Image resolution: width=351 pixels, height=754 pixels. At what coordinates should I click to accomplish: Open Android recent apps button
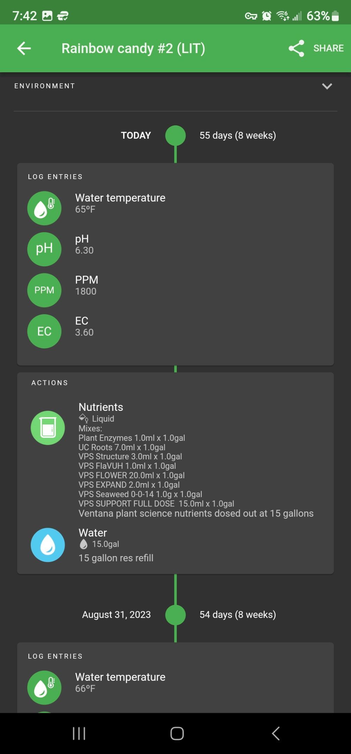[79, 733]
